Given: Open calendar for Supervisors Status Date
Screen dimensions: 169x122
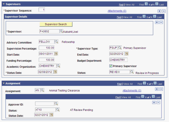Looking at the screenshot, I should coord(55,72).
